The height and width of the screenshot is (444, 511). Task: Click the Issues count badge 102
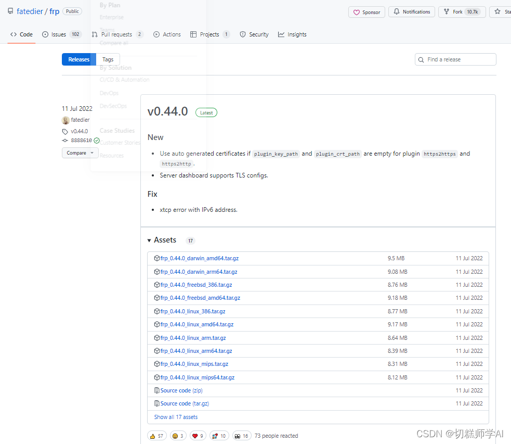pos(75,34)
